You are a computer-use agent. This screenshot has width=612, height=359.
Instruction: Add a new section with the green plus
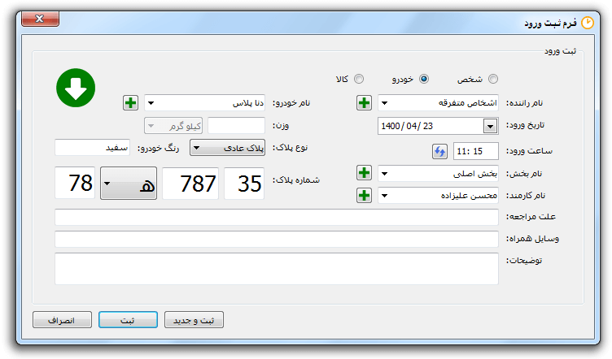click(364, 173)
